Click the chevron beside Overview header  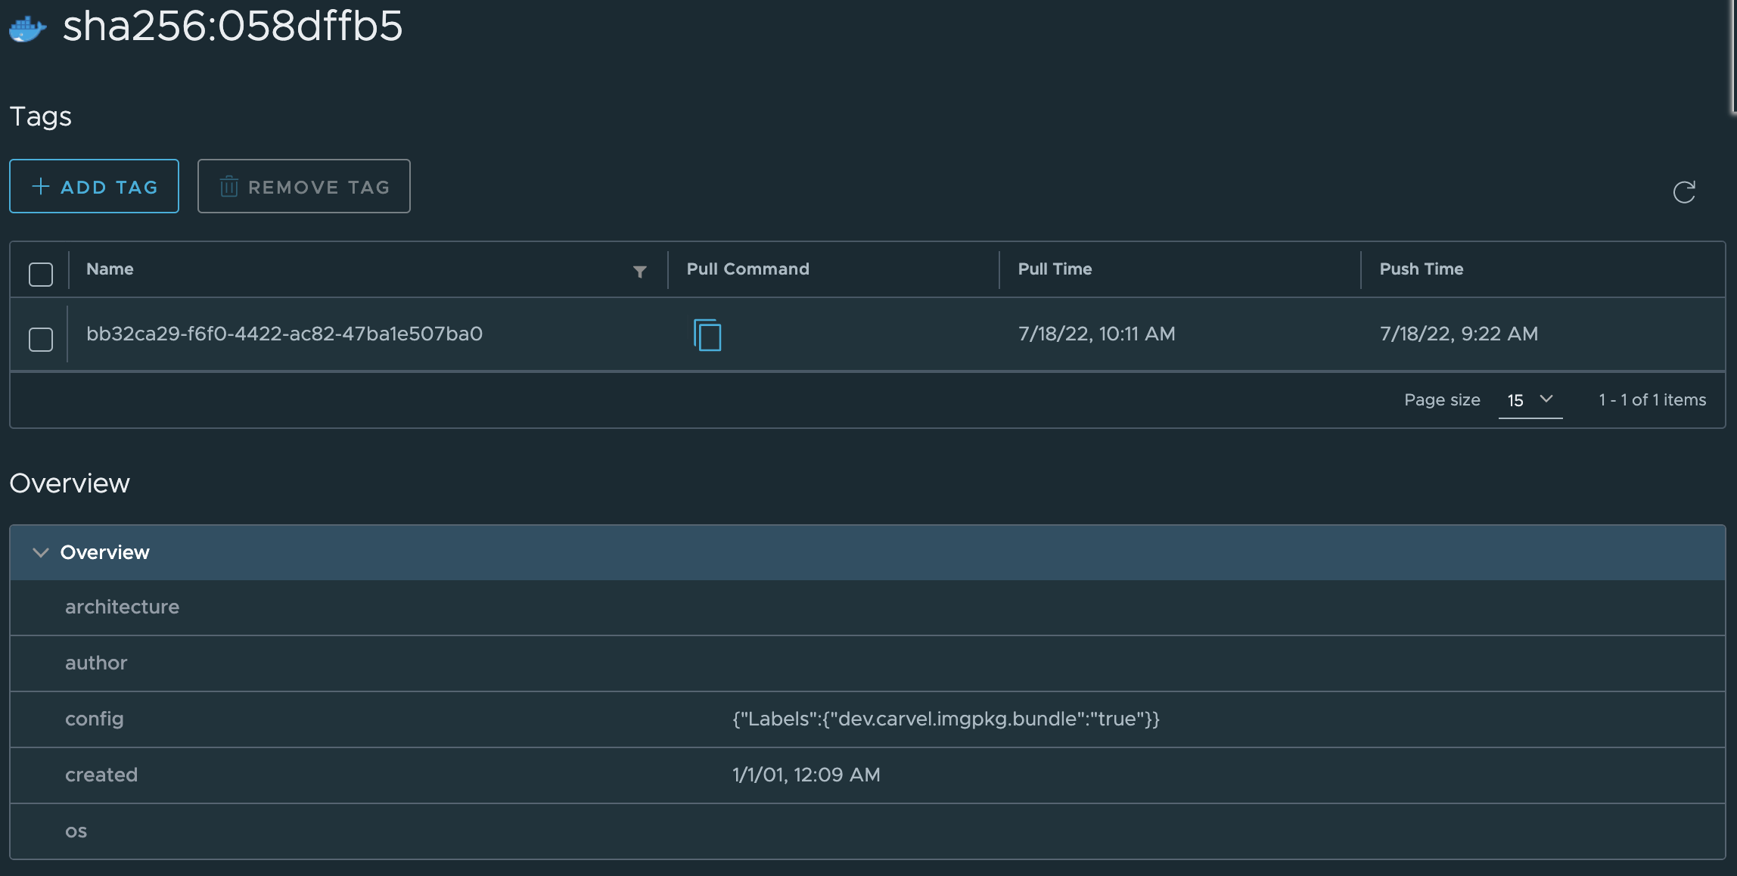41,552
